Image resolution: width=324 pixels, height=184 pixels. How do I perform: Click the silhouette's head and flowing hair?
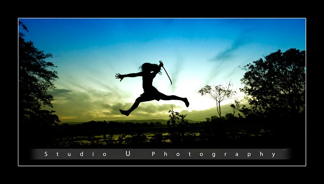click(x=149, y=68)
